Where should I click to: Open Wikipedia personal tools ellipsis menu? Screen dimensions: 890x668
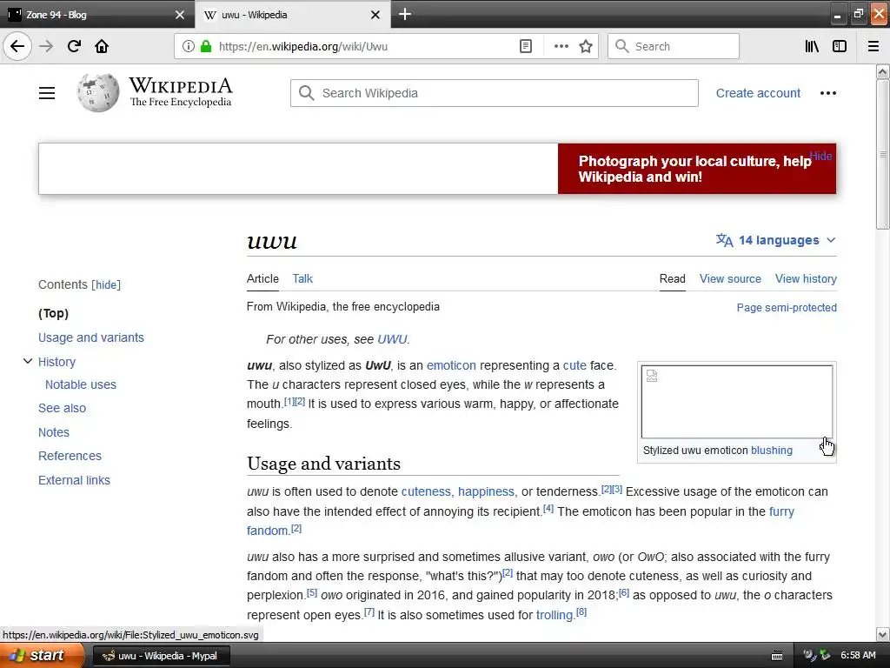click(x=827, y=93)
